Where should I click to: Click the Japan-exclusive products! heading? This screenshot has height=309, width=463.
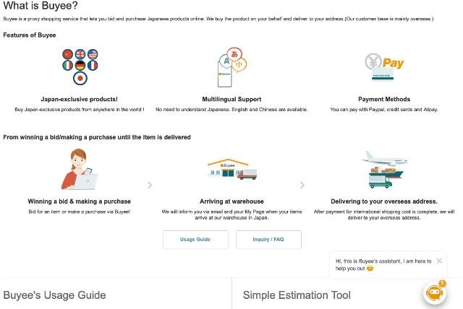pos(79,99)
